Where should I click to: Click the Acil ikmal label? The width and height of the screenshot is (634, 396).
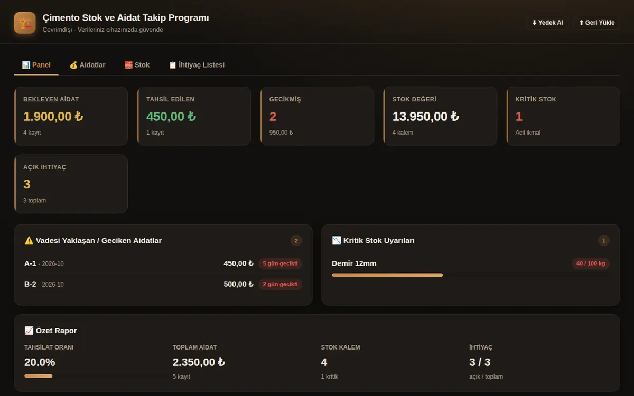coord(529,133)
